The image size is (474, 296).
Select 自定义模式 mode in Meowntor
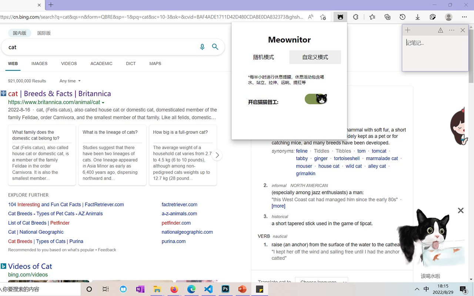315,57
